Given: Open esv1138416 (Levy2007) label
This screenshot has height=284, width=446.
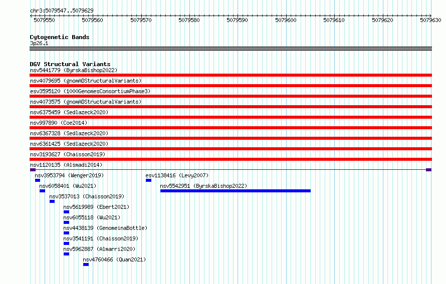Looking at the screenshot, I should (x=177, y=175).
